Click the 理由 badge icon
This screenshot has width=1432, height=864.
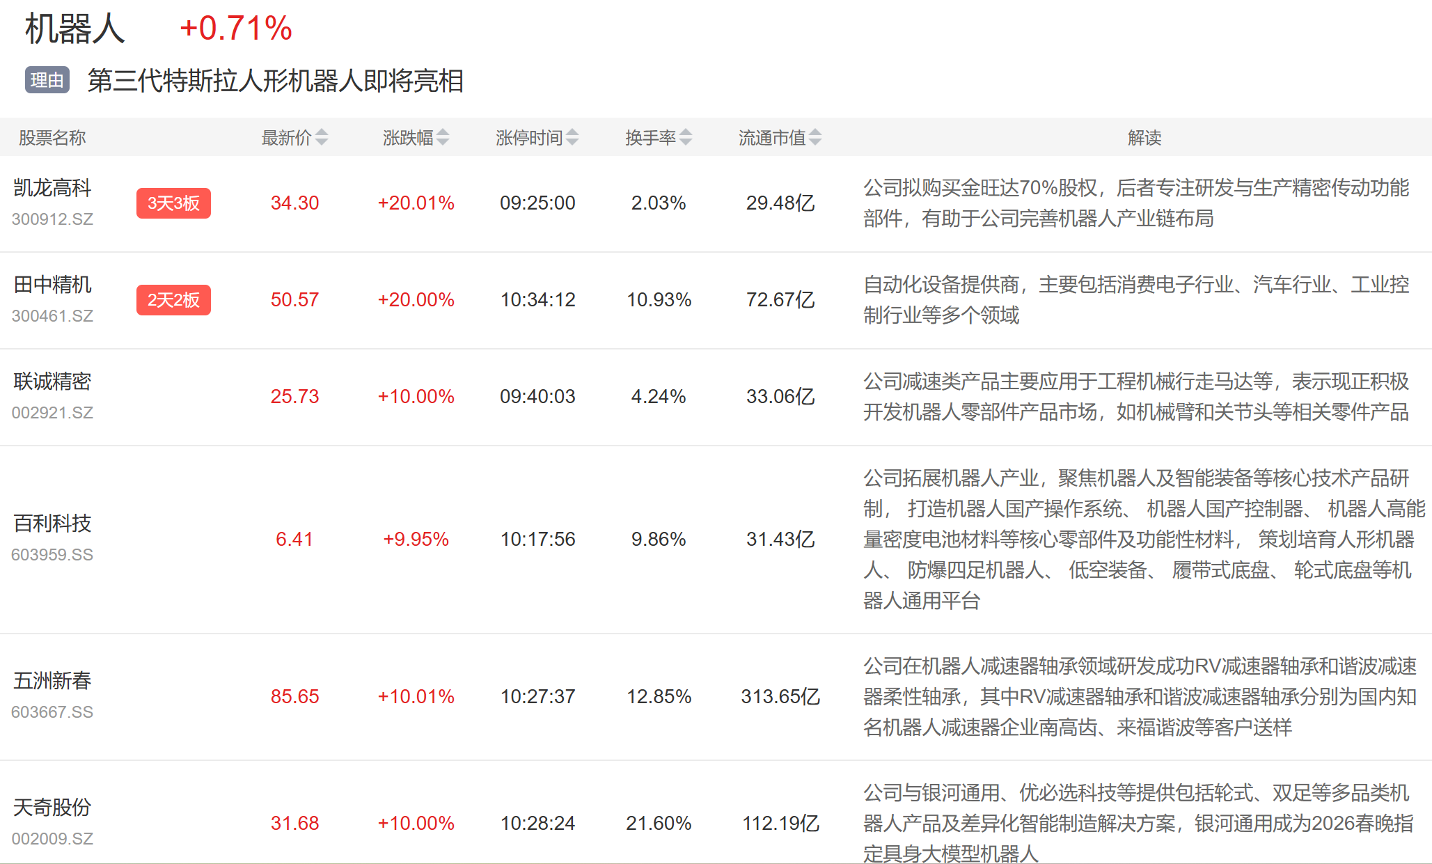[47, 80]
